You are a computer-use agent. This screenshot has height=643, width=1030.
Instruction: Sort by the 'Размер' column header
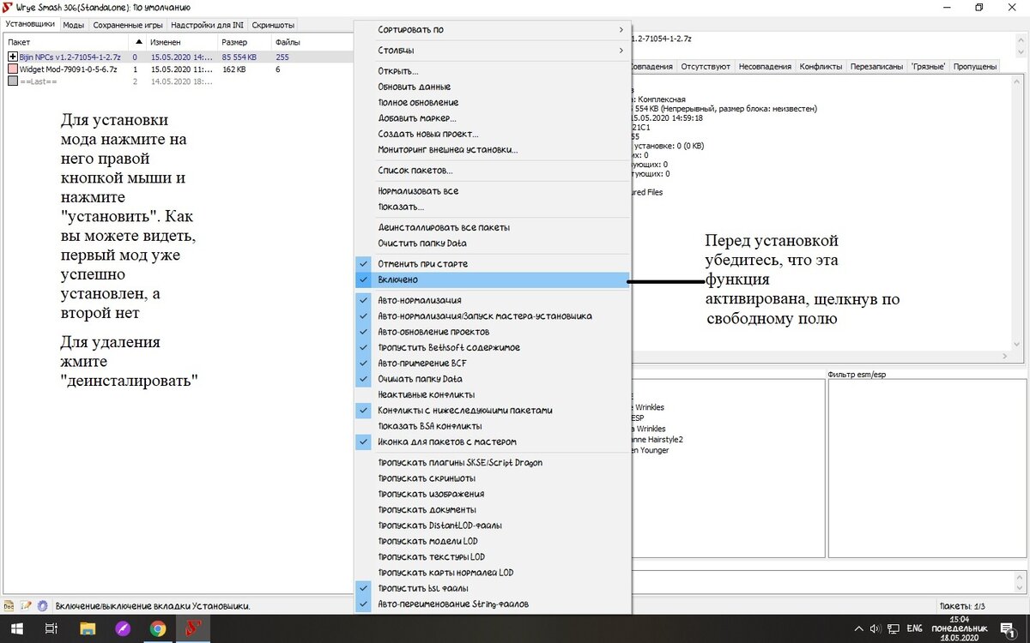tap(244, 42)
